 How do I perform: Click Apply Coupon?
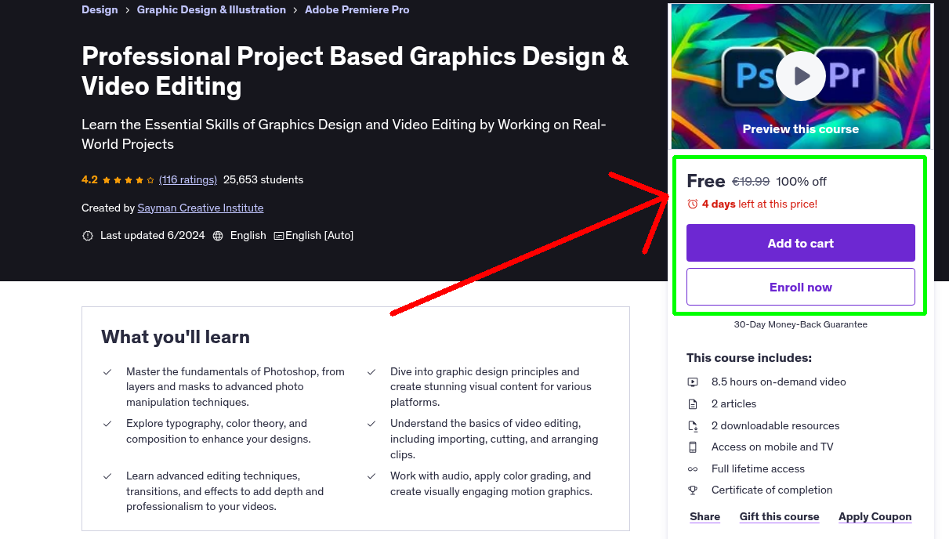(x=875, y=516)
